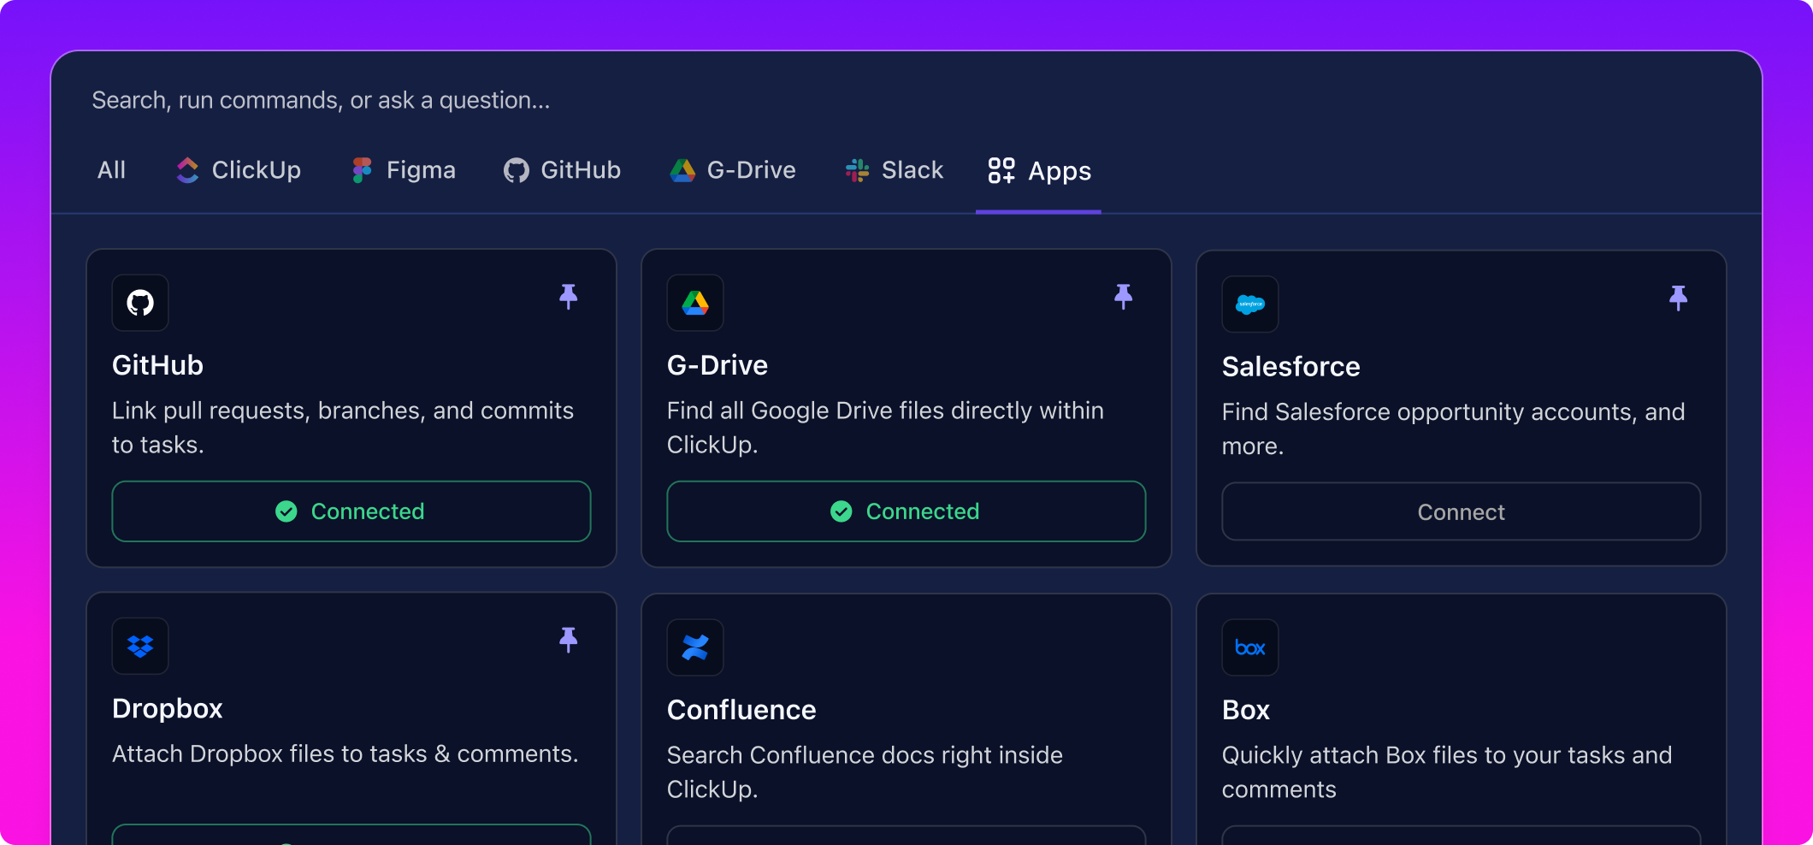This screenshot has width=1813, height=845.
Task: Click the GitHub logo icon in GitHub card
Action: click(x=140, y=303)
